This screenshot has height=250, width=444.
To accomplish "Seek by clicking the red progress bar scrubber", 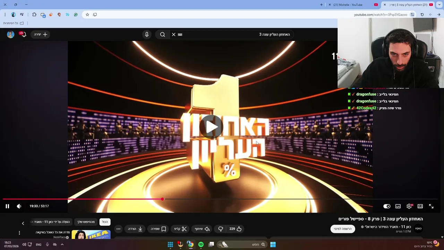I will [x=162, y=199].
